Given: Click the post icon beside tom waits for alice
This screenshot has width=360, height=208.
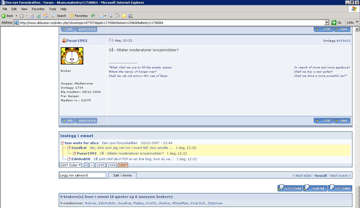Looking at the screenshot, I should 62,143.
